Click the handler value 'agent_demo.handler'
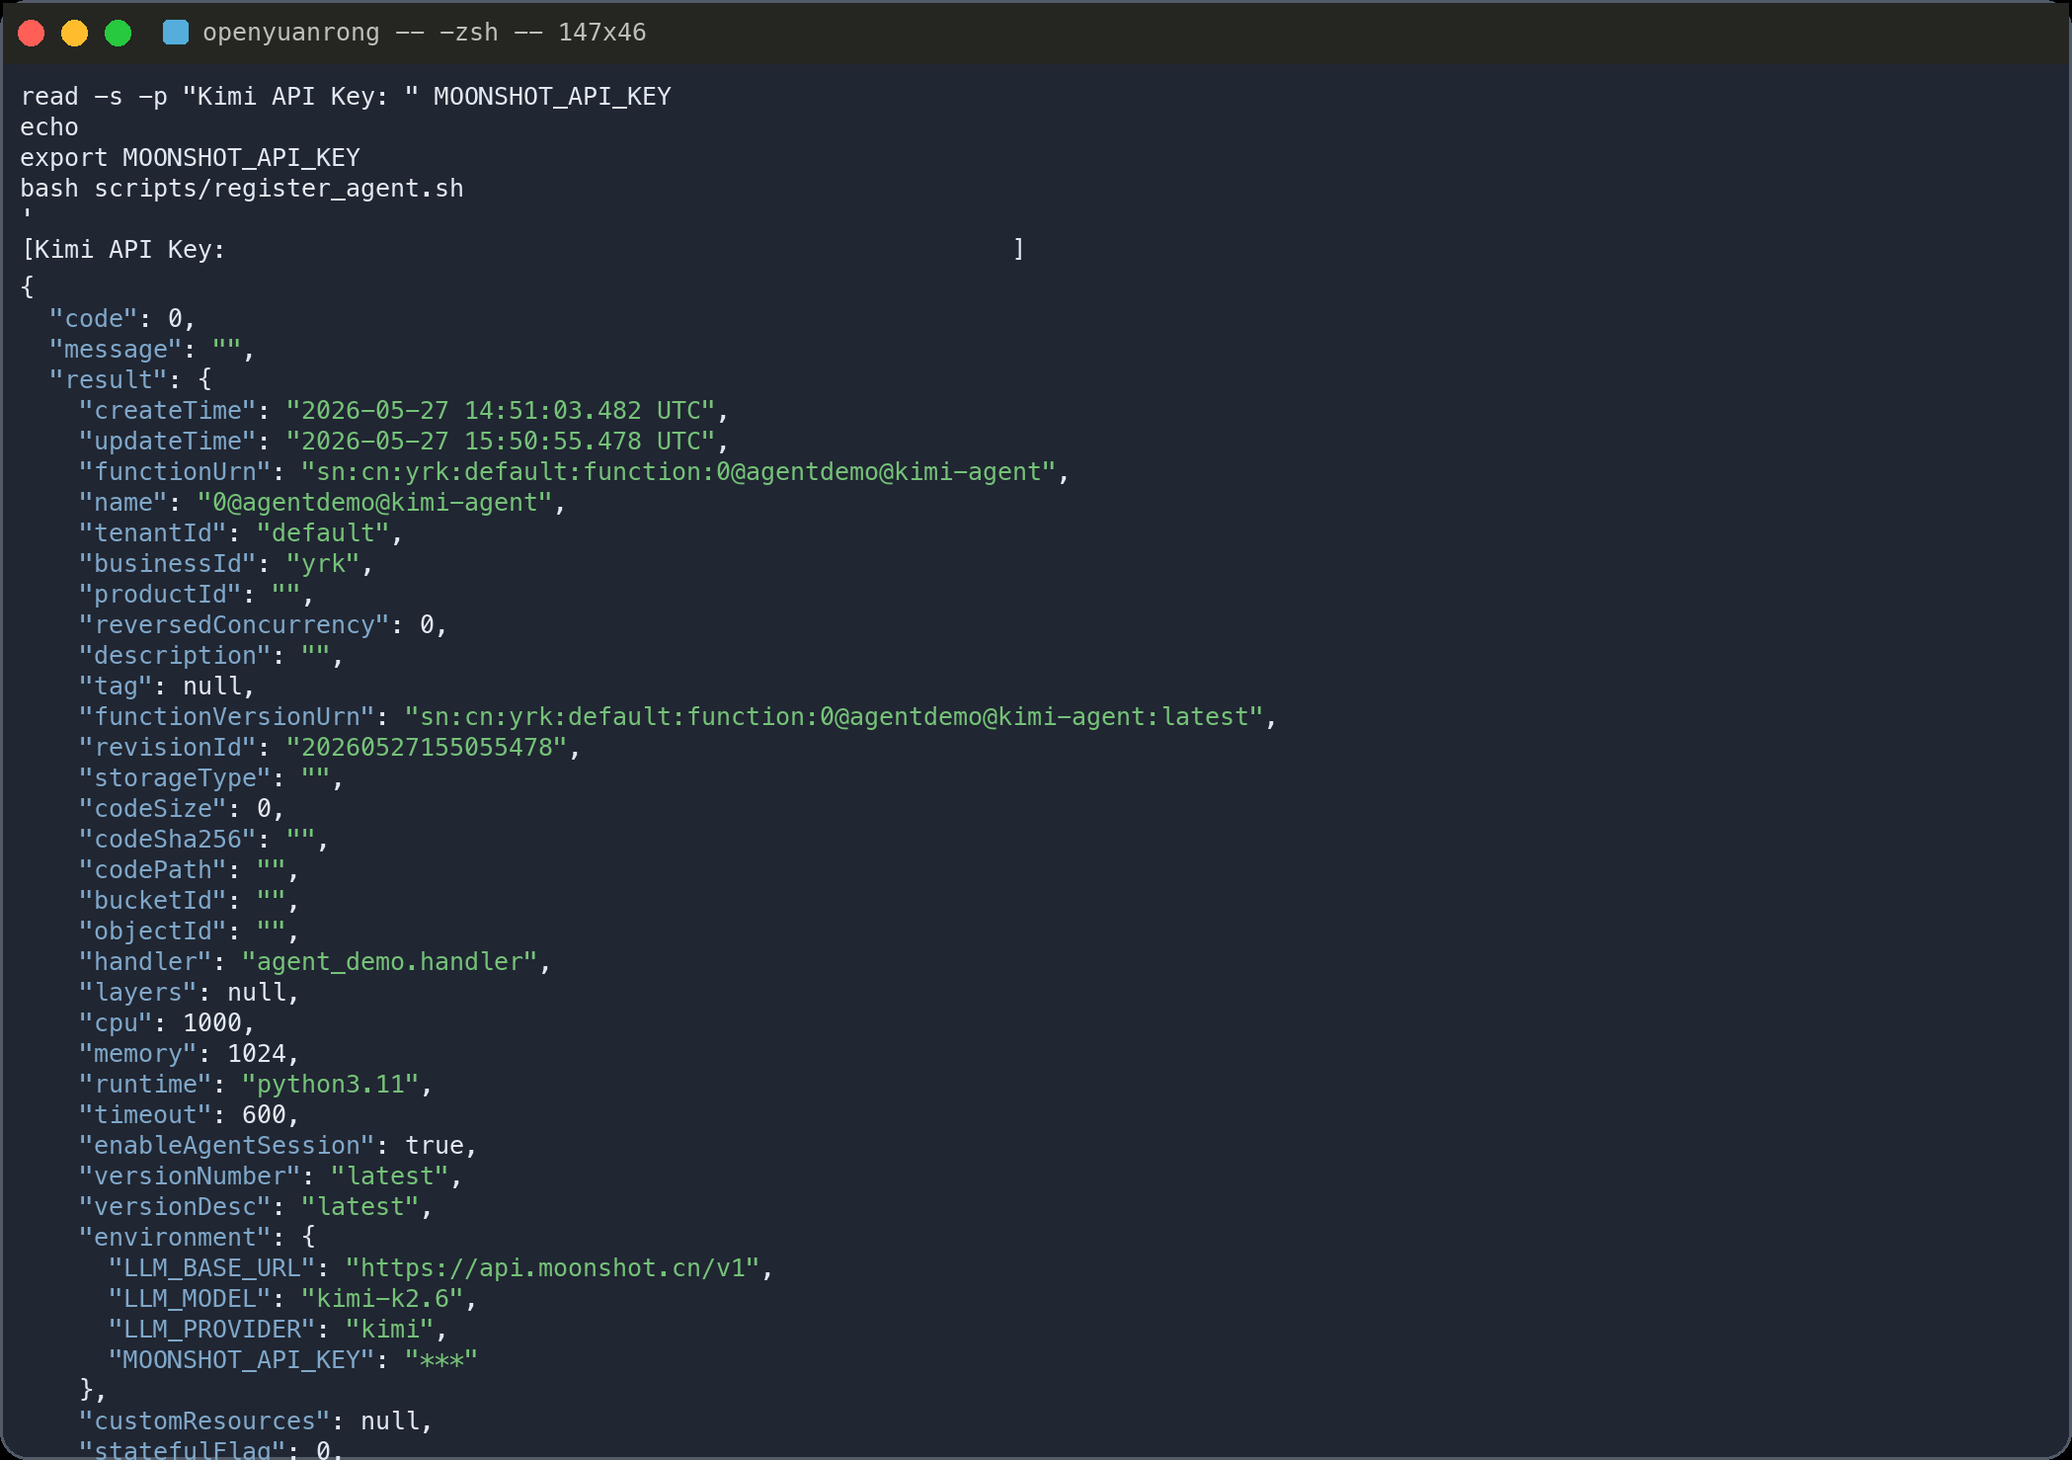 point(389,962)
